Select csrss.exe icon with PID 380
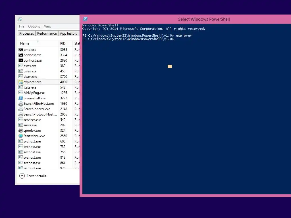The width and height of the screenshot is (291, 218). 20,66
